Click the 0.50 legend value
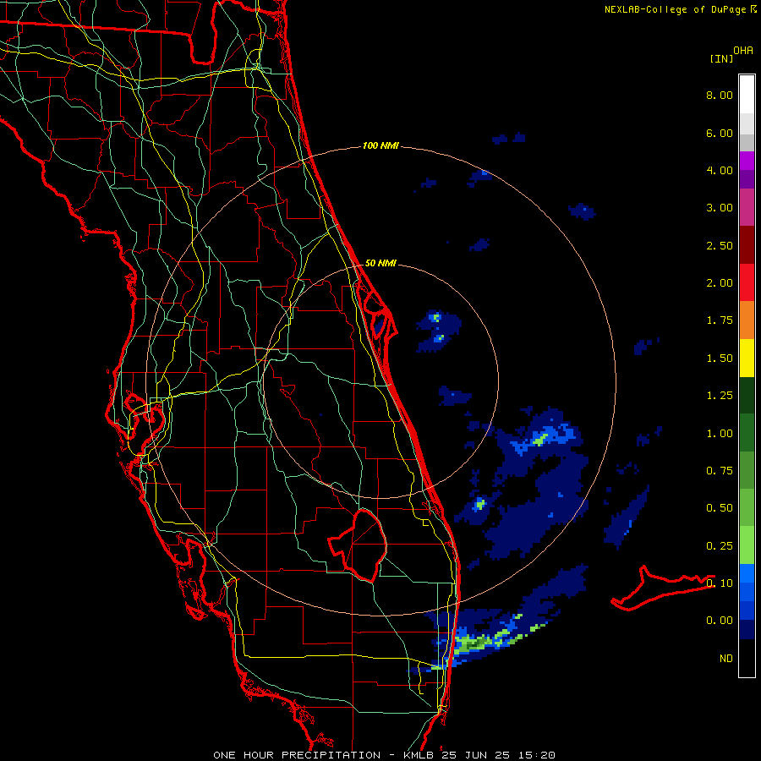 tap(720, 508)
